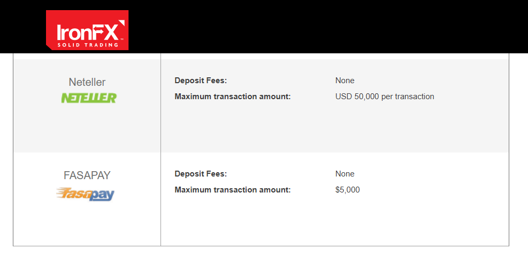Click the green Neteller logo image
The image size is (528, 257).
[88, 98]
